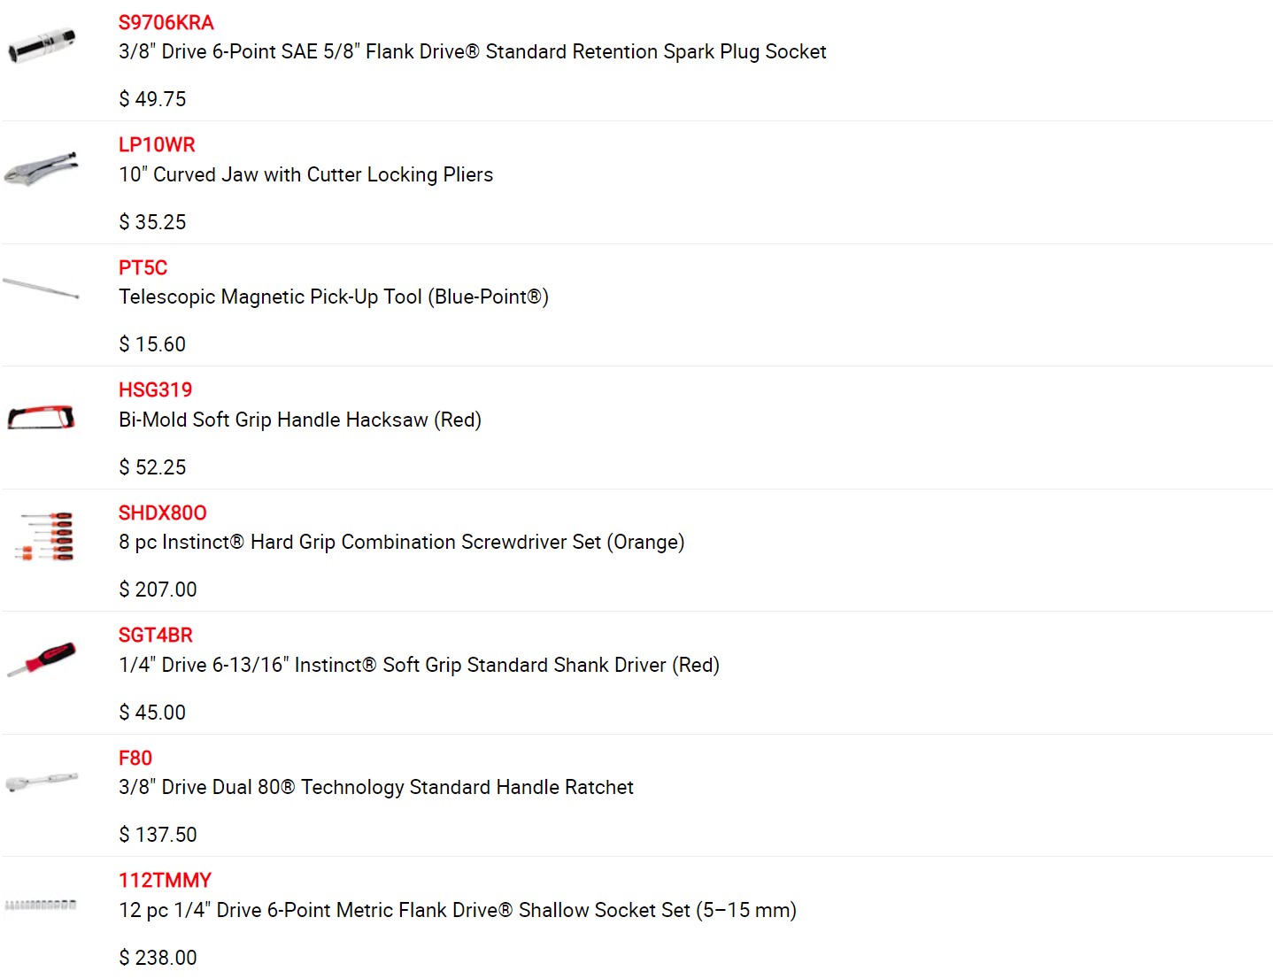Click the Bi-Mold Soft Grip Hacksaw description

[300, 420]
